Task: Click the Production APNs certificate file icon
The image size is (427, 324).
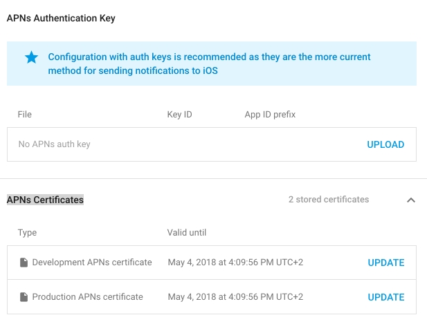Action: [24, 297]
